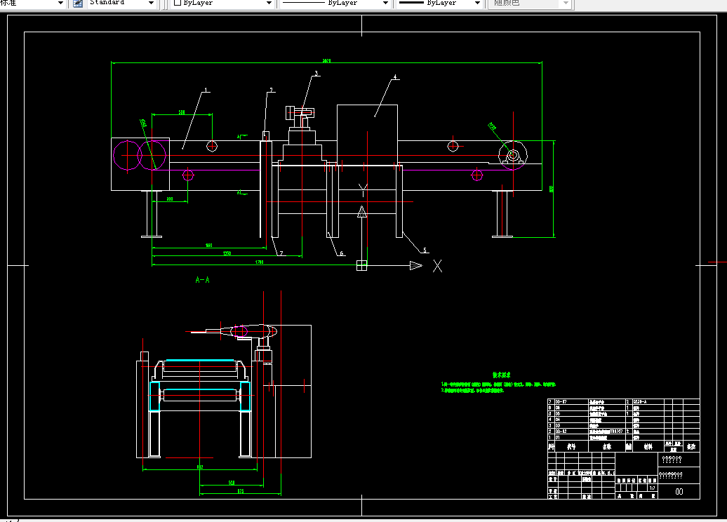The height and width of the screenshot is (522, 727).
Task: Select leader callout number 6
Action: pos(342,253)
